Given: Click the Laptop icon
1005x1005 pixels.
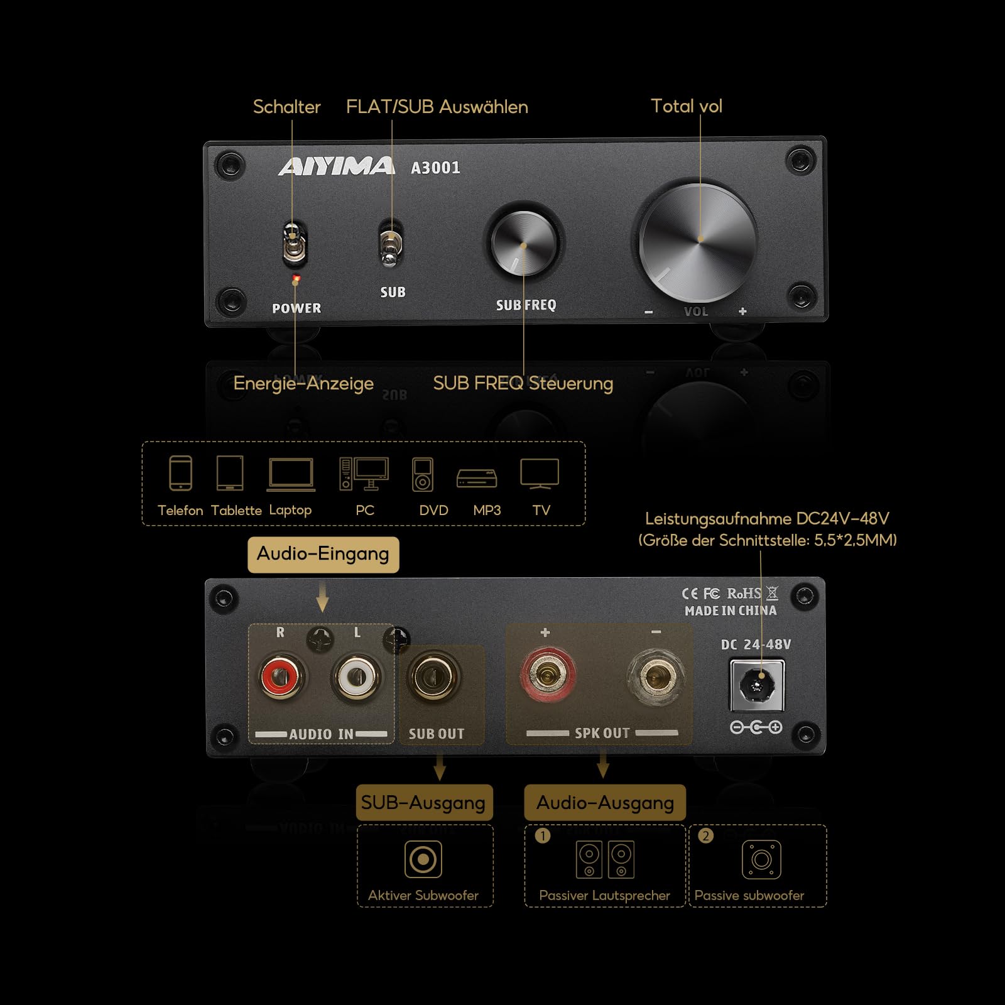Looking at the screenshot, I should [x=291, y=475].
